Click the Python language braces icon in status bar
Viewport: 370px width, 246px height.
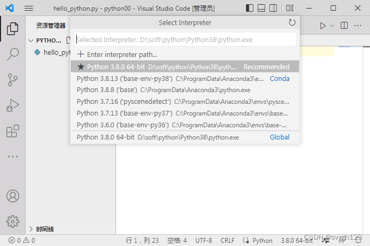(x=246, y=240)
